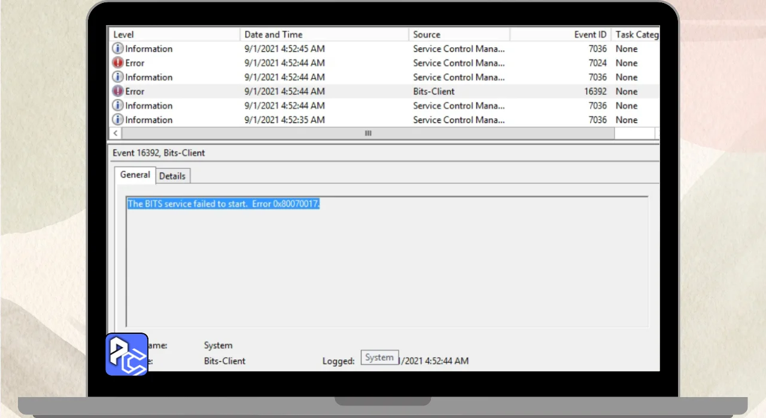Select the 16392 event ID cell

tap(595, 91)
